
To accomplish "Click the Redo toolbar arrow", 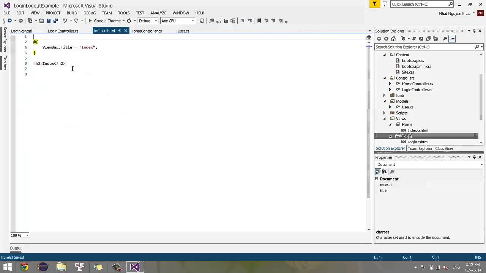I will [76, 21].
